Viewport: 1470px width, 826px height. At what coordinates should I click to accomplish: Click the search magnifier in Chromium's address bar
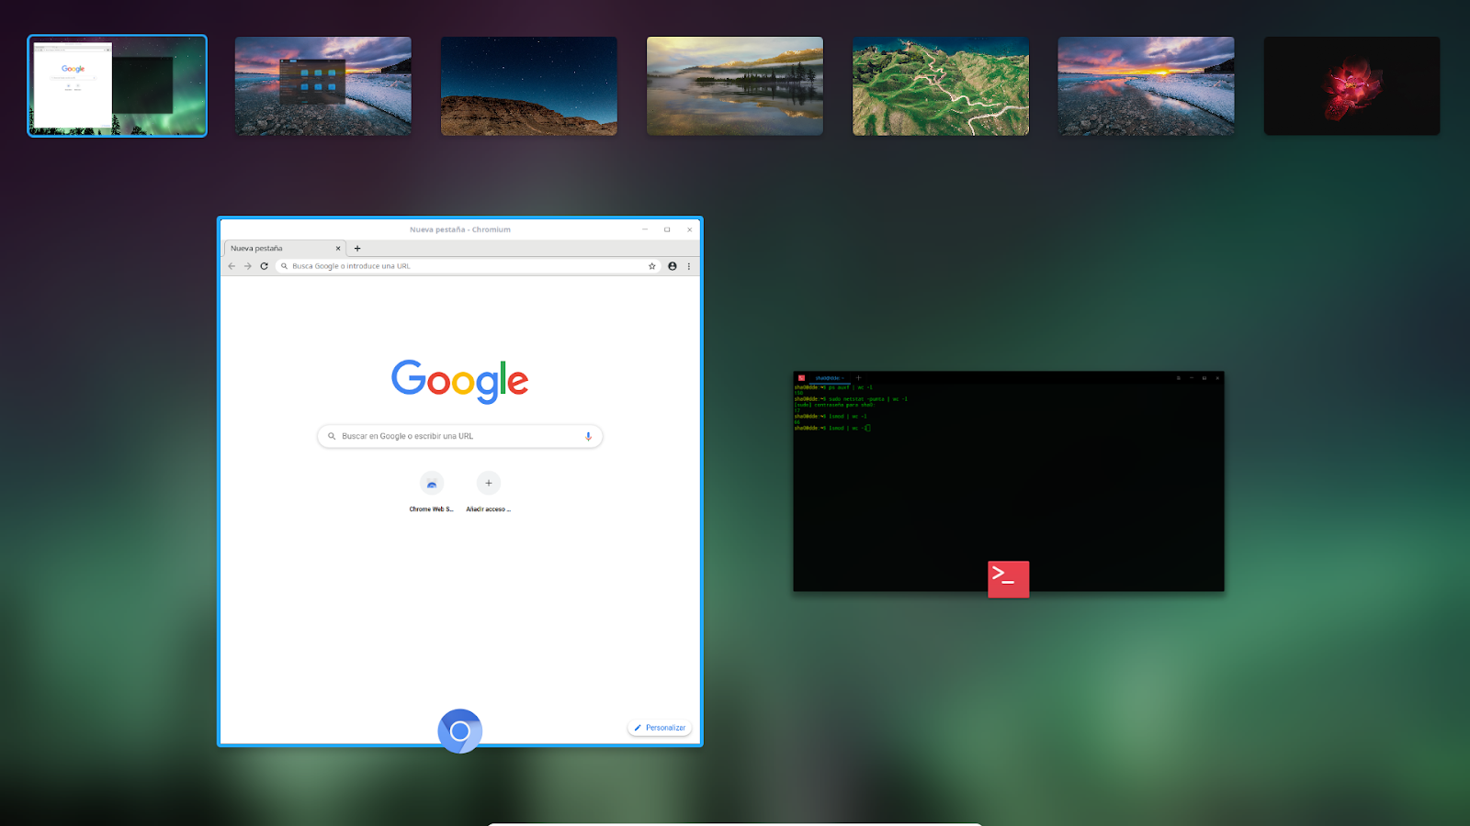pyautogui.click(x=284, y=266)
